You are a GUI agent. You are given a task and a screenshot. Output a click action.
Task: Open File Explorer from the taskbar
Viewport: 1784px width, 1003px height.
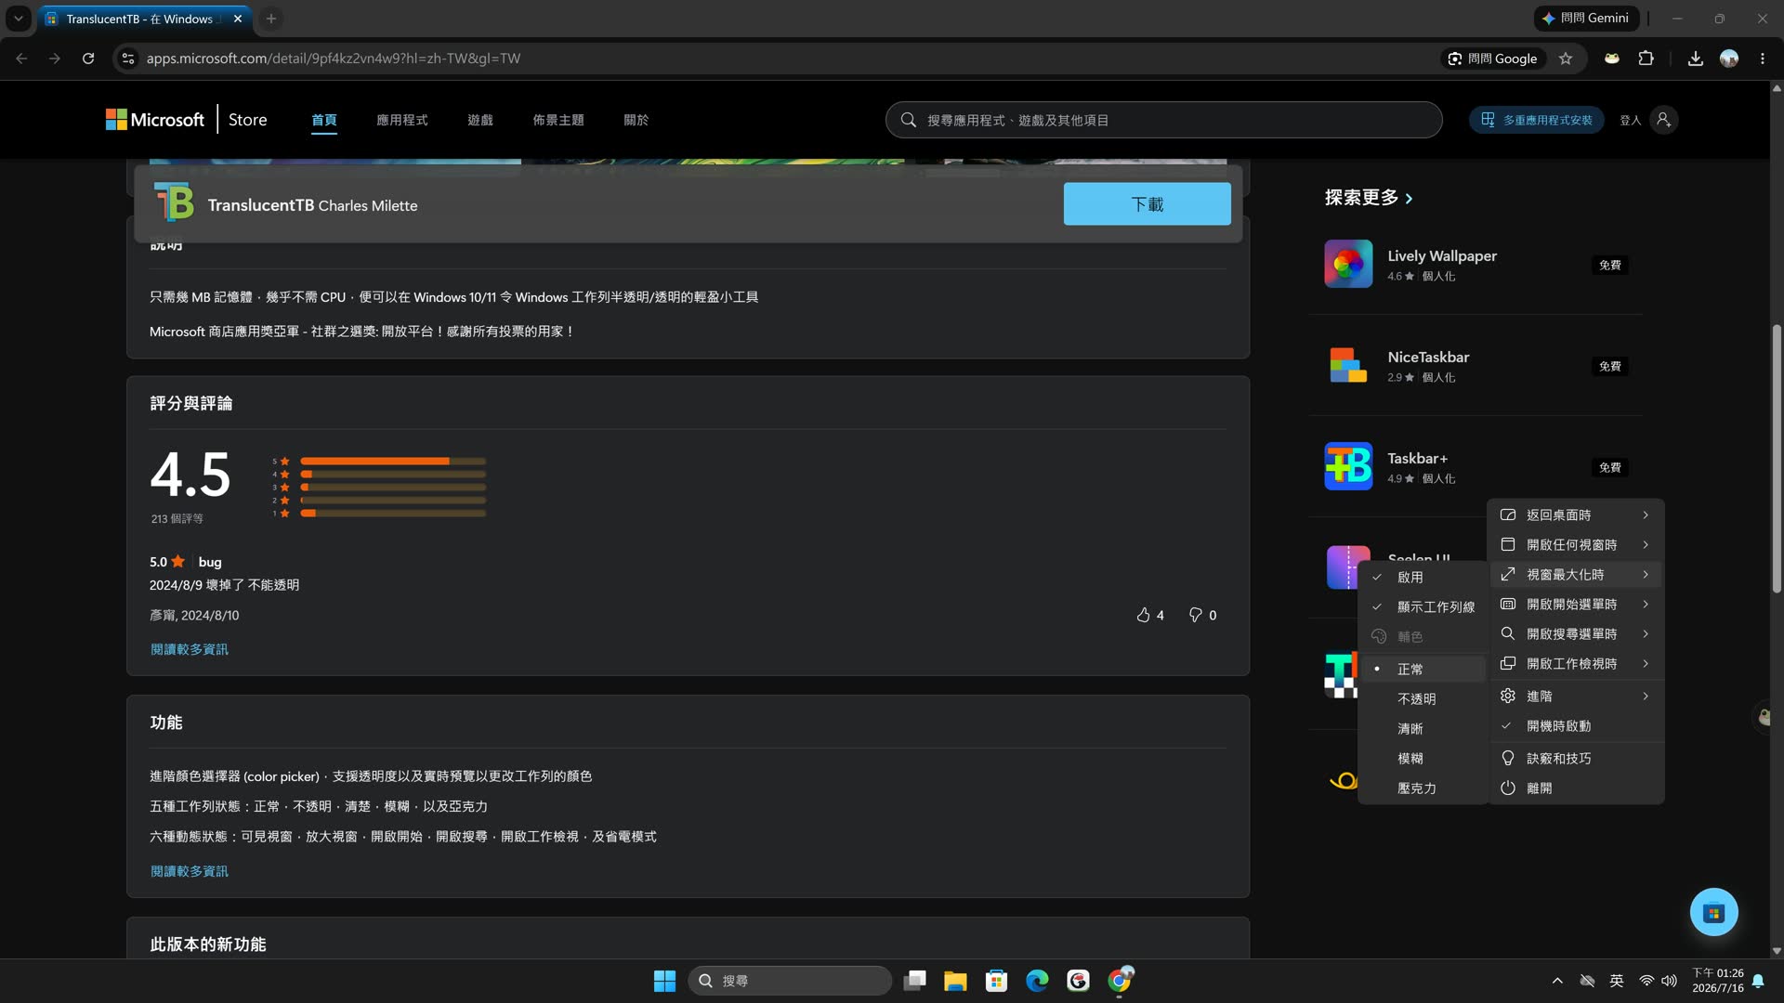(x=955, y=981)
